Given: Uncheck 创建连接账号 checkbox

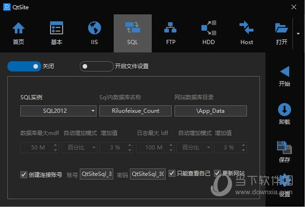Looking at the screenshot, I should pos(24,175).
